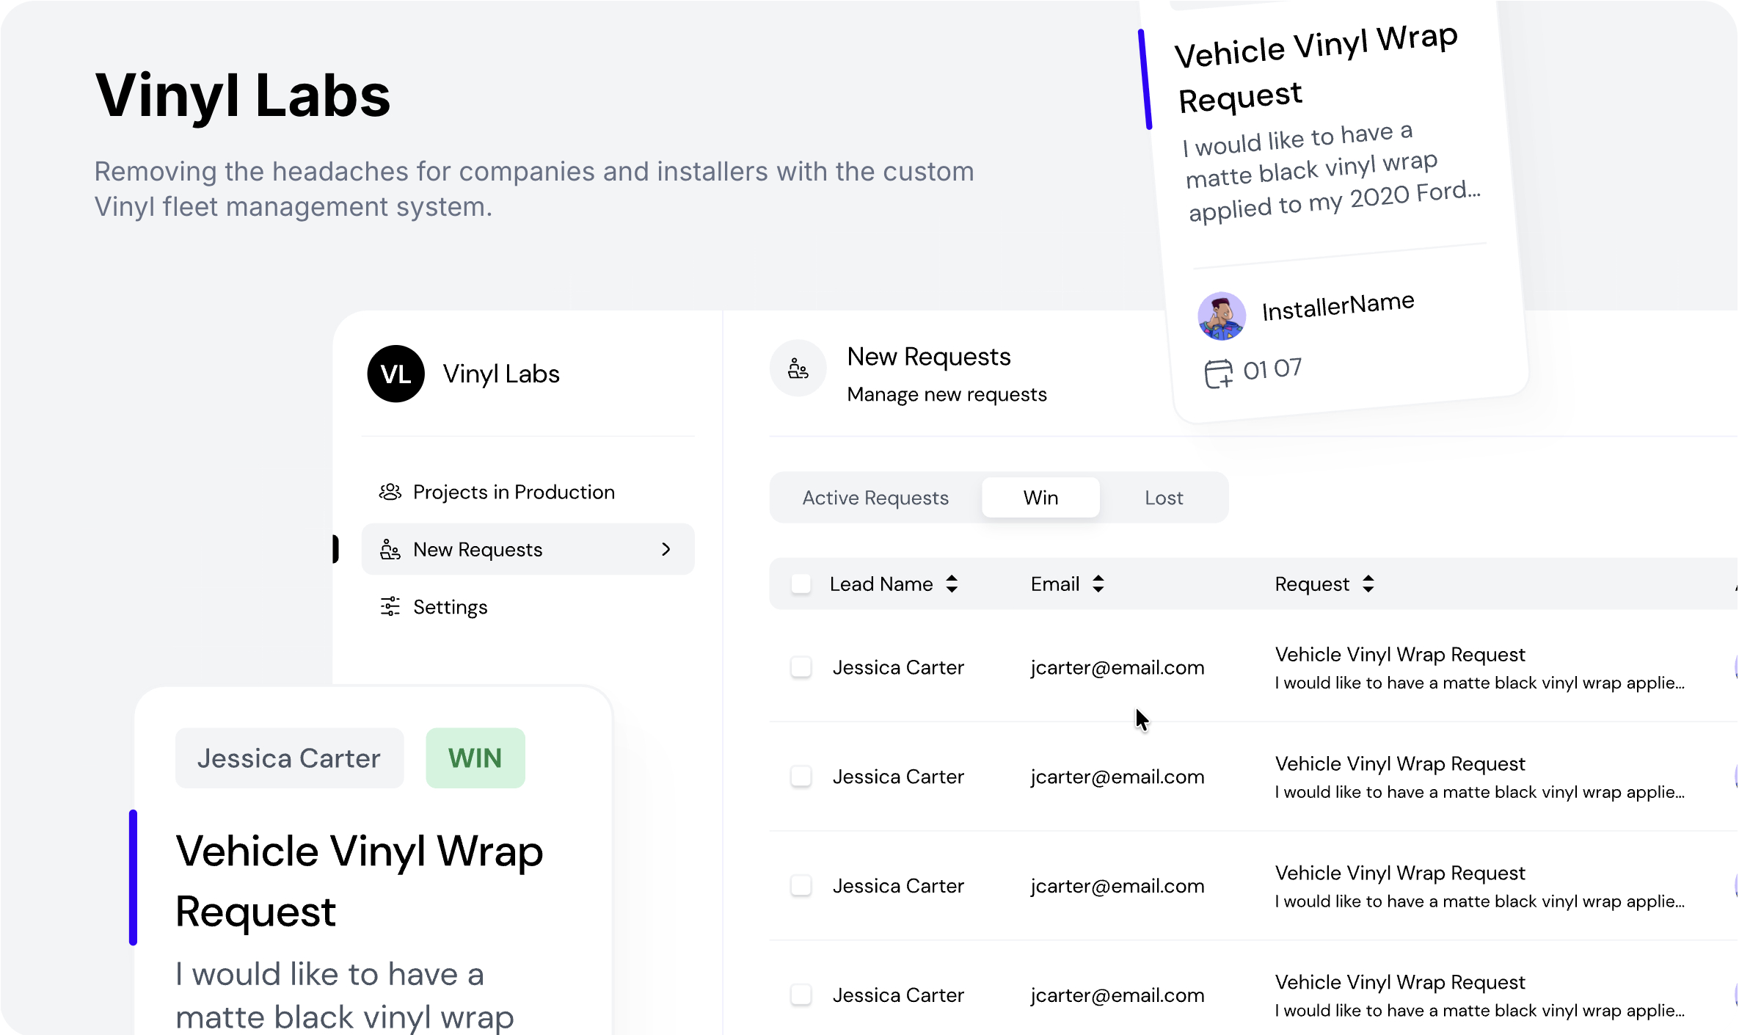This screenshot has height=1035, width=1739.
Task: Click the calendar icon next to 01 07
Action: (1218, 373)
